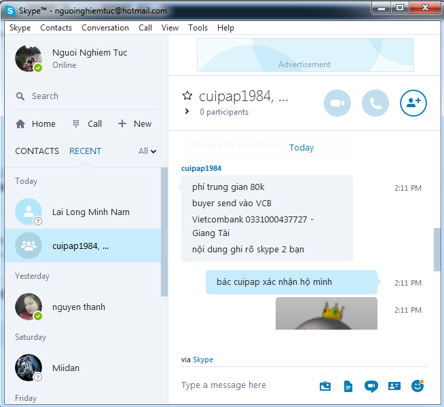Click nguyen thanh avatar picture
444x407 pixels.
click(29, 307)
